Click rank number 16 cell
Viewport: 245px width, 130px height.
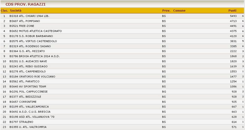click(4, 92)
